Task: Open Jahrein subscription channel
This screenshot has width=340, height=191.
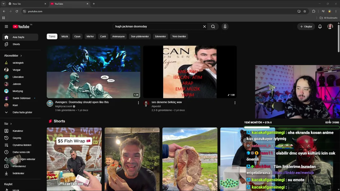Action: (x=20, y=84)
